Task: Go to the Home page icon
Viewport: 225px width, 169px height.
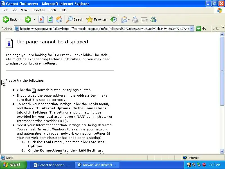Action: [59, 19]
